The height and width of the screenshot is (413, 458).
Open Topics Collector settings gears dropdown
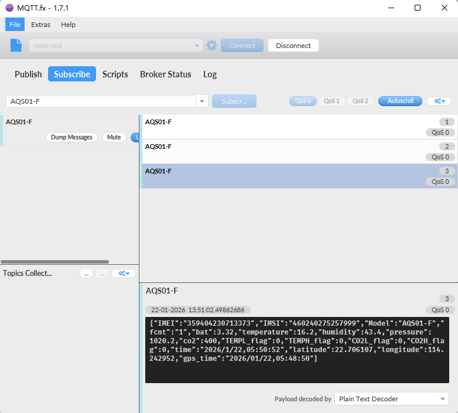coord(123,274)
